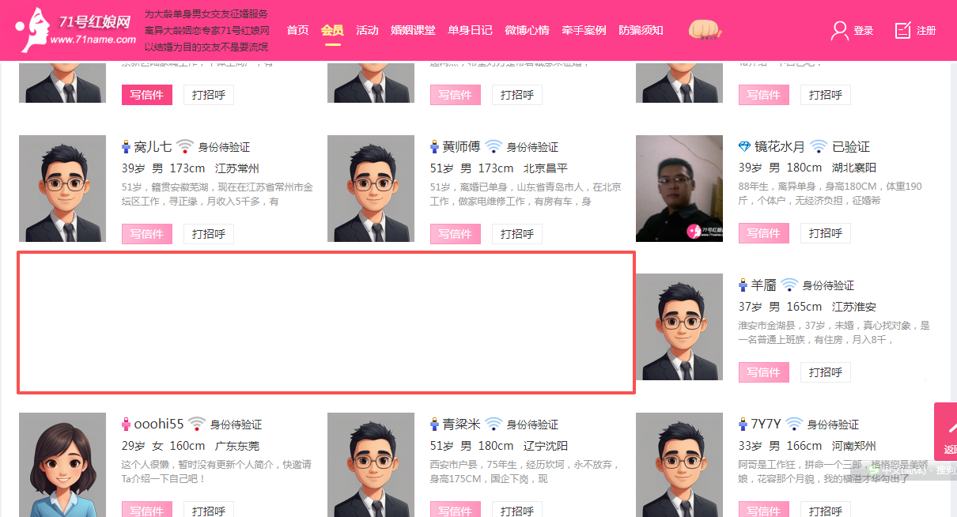957x517 pixels.
Task: Open the profile name 窝儿七
Action: (153, 147)
